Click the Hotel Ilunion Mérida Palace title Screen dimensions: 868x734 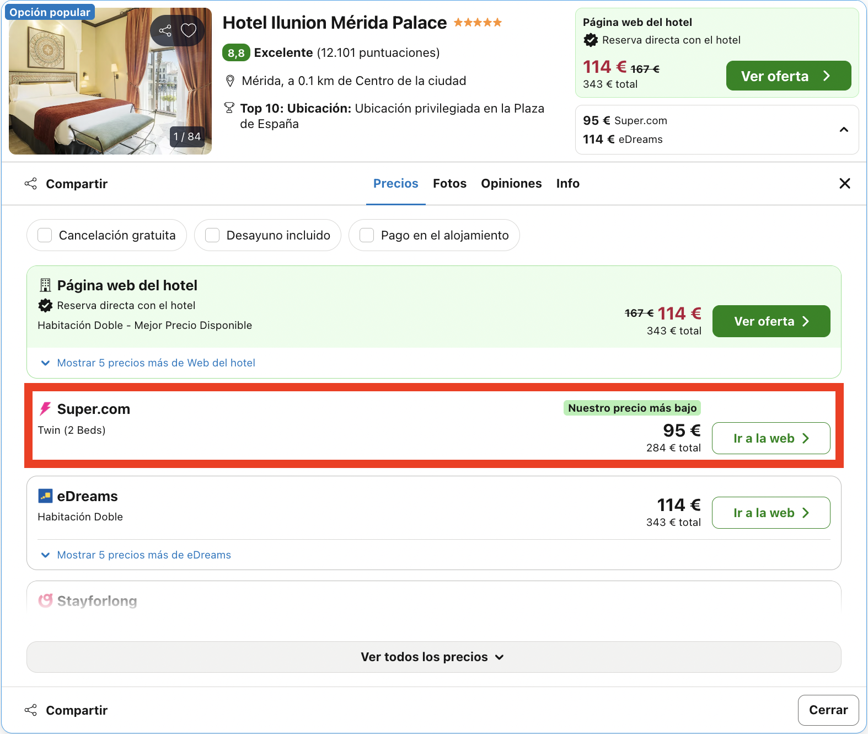pos(334,23)
